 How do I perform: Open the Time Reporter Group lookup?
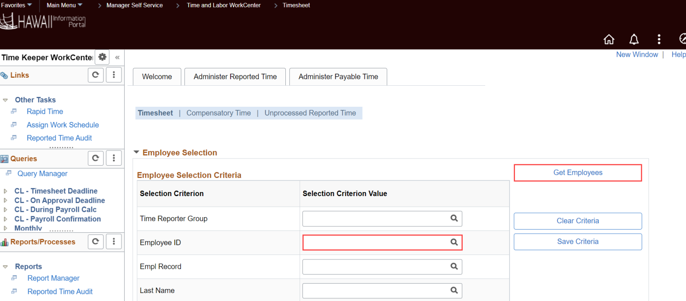coord(454,218)
